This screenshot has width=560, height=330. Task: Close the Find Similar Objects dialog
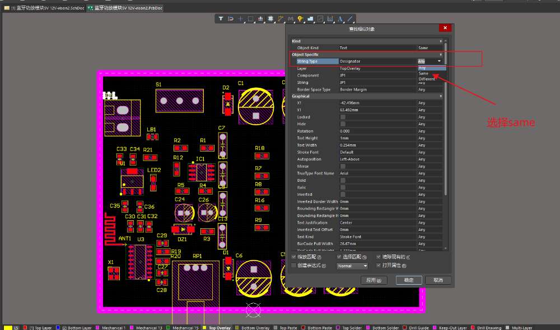click(x=445, y=28)
